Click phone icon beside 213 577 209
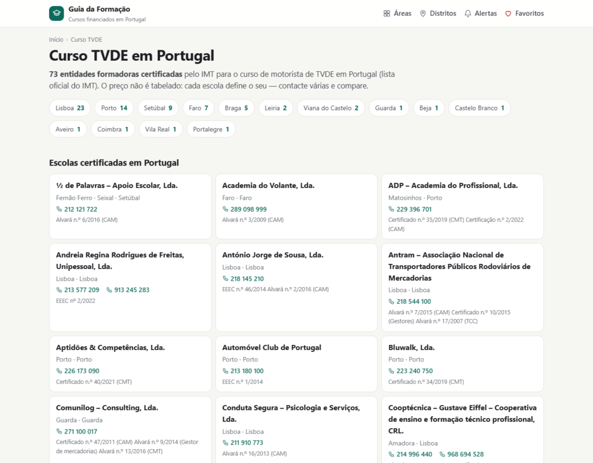 (59, 290)
